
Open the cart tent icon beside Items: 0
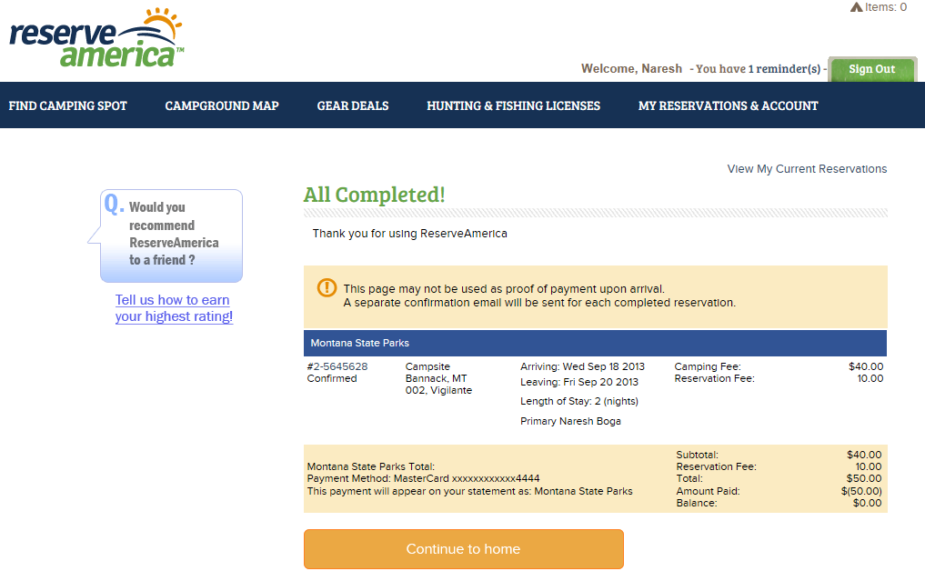[856, 7]
